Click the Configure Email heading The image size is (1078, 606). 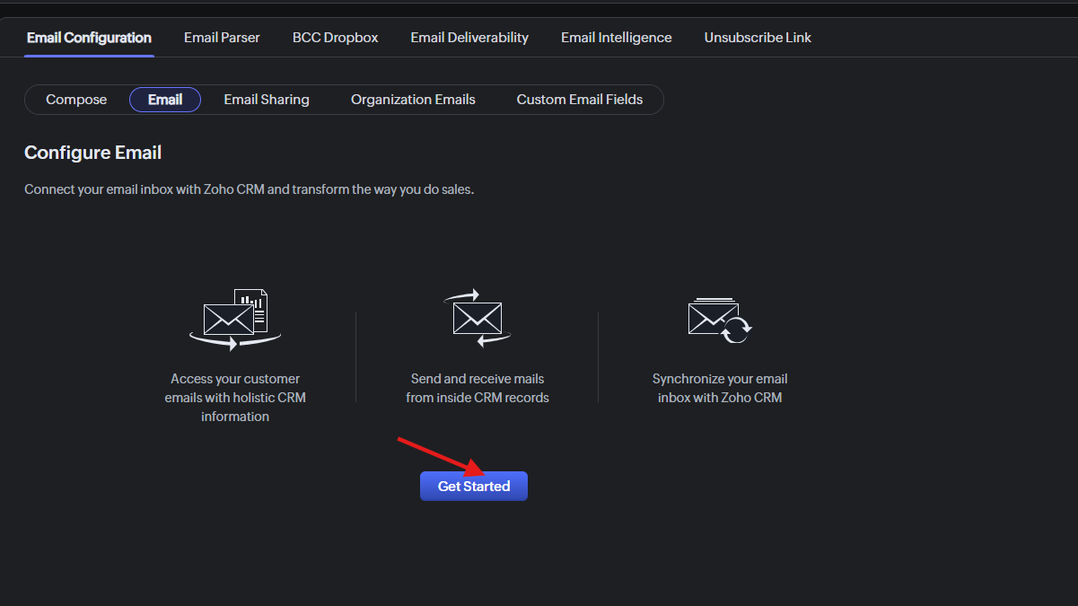pyautogui.click(x=93, y=153)
